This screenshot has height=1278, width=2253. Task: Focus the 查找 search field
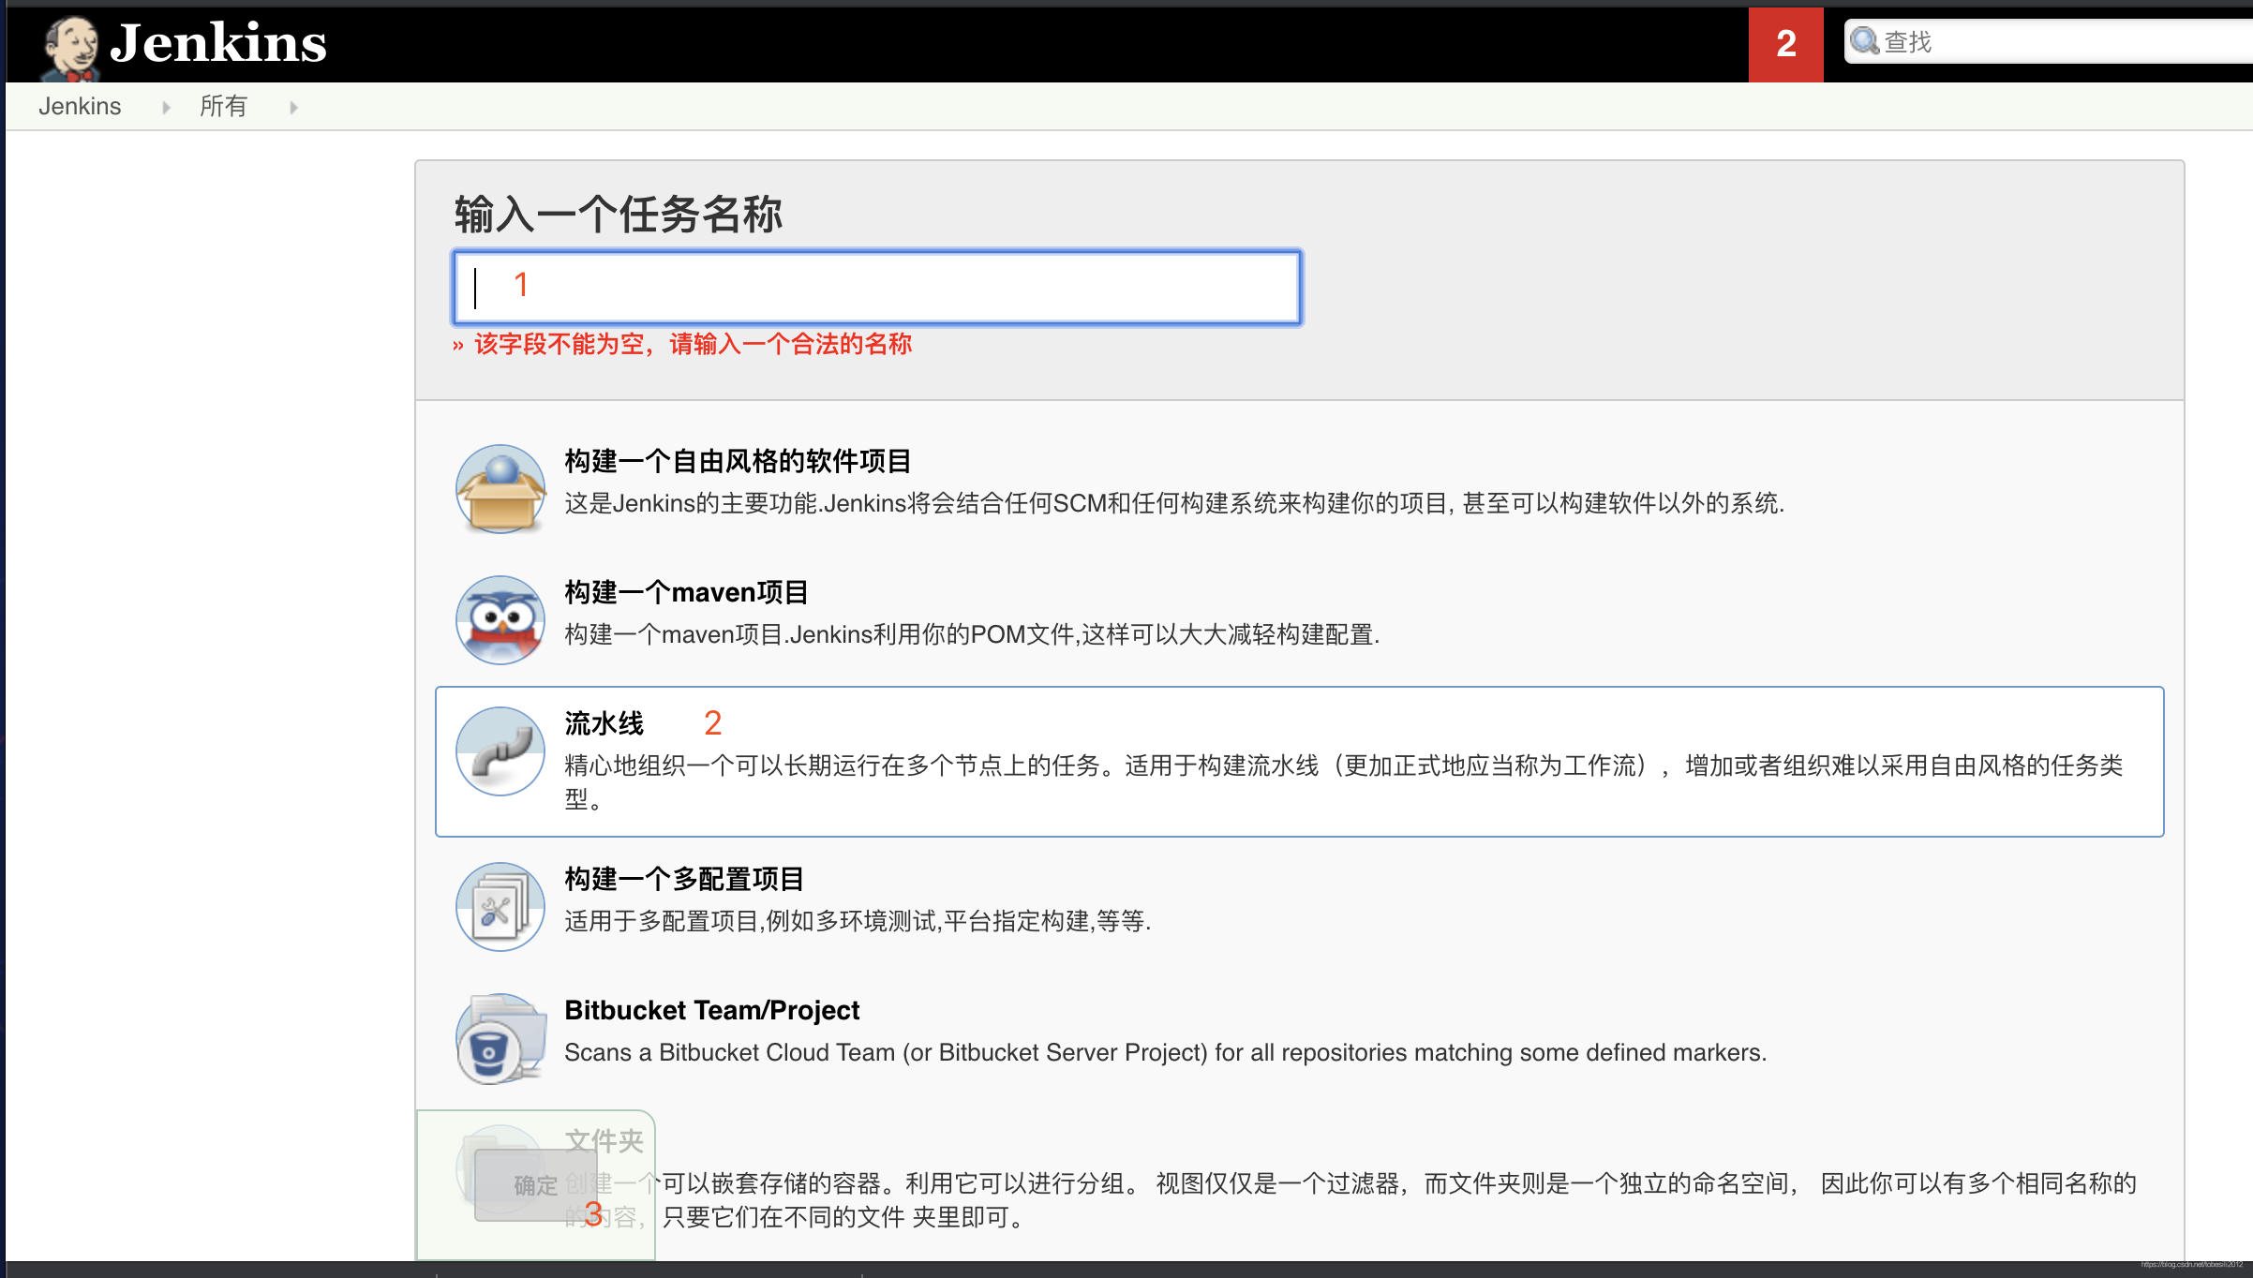click(2048, 41)
